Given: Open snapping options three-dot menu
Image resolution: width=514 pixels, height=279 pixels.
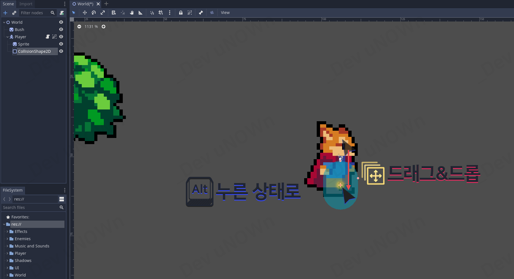Looking at the screenshot, I should point(170,13).
